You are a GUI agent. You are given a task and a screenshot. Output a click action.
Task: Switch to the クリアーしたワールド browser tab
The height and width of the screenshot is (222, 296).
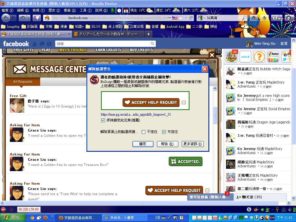(108, 34)
